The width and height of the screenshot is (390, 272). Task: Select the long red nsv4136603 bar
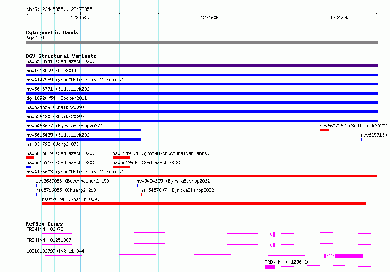[202, 176]
